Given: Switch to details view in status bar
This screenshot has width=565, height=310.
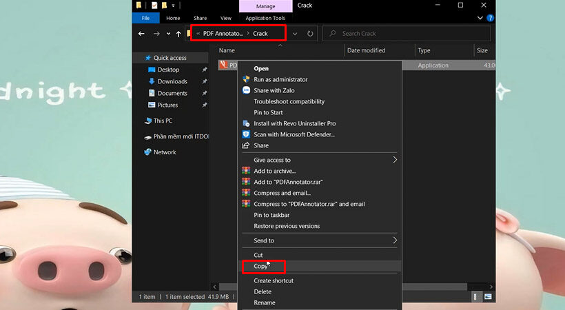Looking at the screenshot, I should click(x=477, y=296).
